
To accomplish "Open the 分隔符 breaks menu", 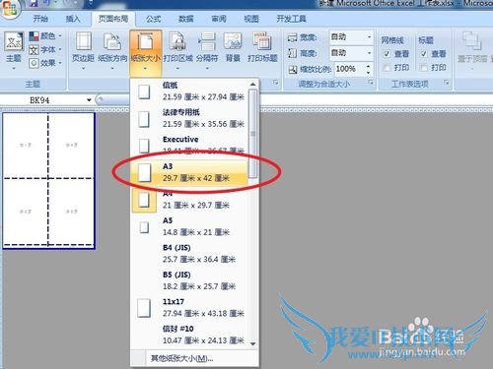I will pos(207,51).
